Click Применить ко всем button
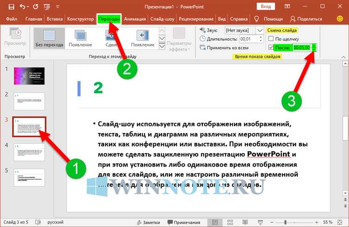 tap(224, 47)
